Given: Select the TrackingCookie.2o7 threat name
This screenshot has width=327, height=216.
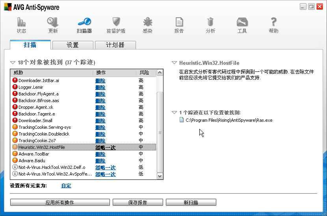Looking at the screenshot, I should [37, 141].
